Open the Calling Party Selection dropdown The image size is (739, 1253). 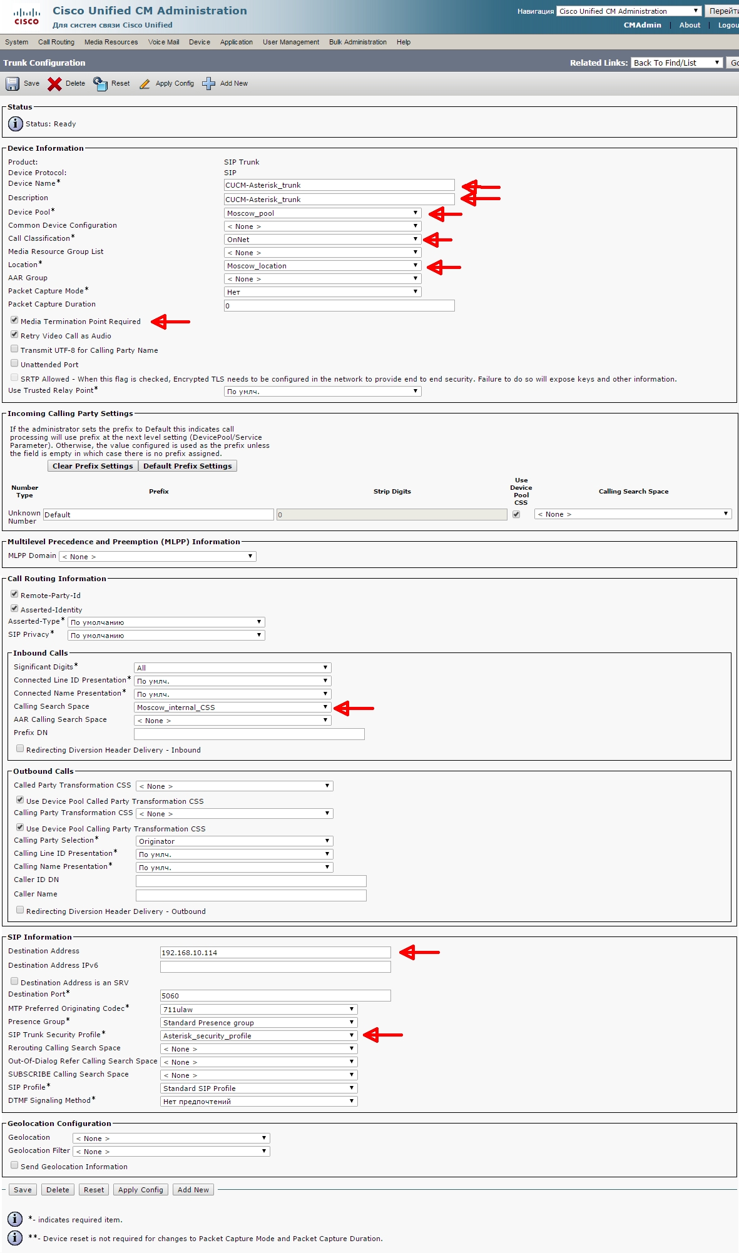(x=235, y=841)
